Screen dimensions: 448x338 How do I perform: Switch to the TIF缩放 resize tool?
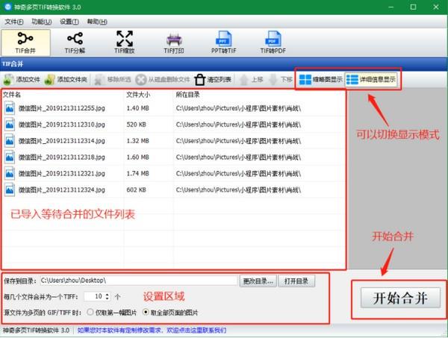coord(125,43)
